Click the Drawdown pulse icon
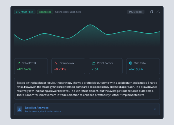Screen dimensions: 174x125 [x=56, y=63]
